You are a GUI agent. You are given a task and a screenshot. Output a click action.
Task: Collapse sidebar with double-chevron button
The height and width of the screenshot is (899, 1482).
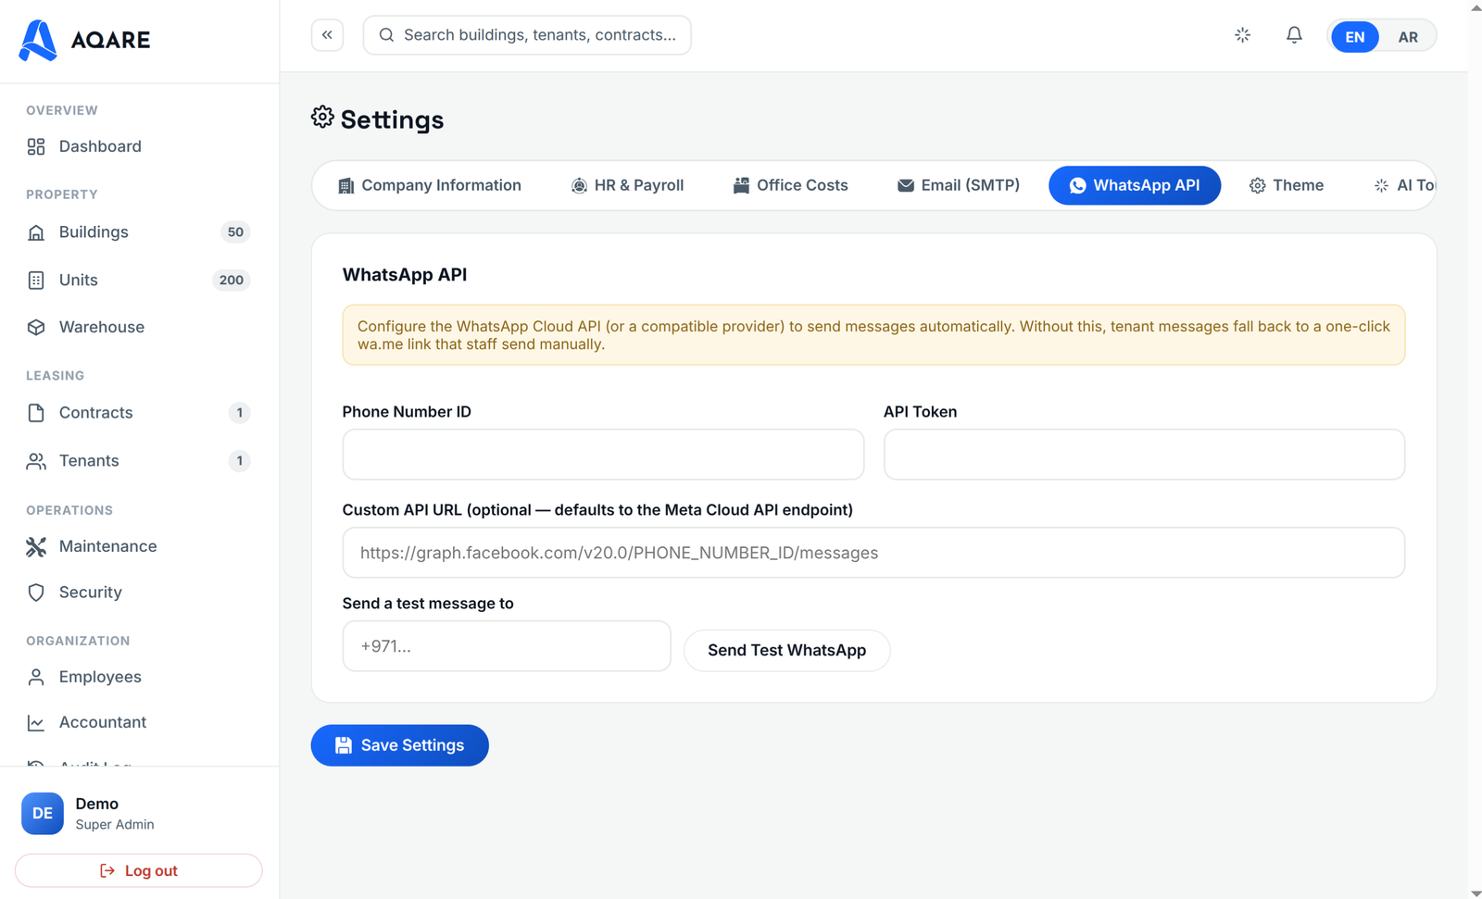click(x=327, y=35)
